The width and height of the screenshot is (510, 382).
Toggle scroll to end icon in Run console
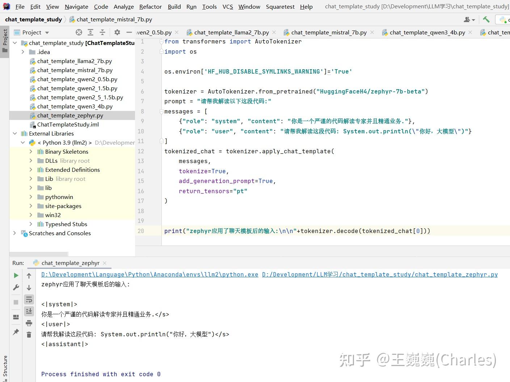coord(29,311)
